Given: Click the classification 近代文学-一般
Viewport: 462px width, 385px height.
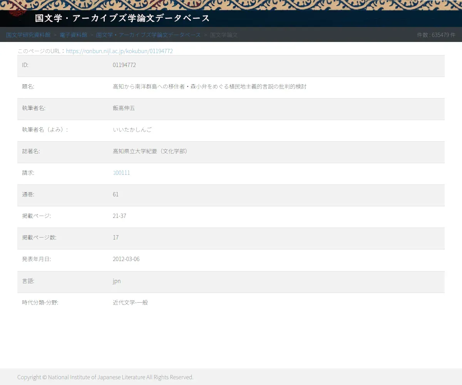Looking at the screenshot, I should 131,303.
